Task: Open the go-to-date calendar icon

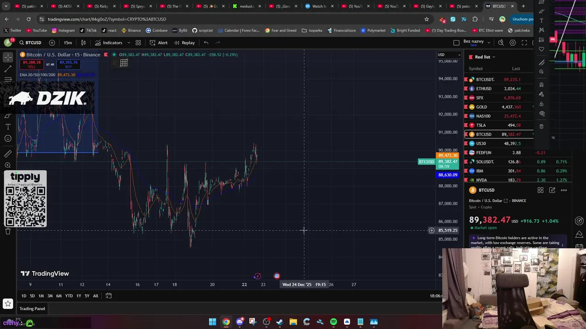Action: pos(109,296)
